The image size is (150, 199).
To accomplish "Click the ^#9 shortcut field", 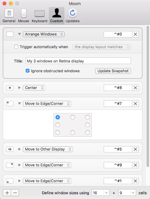I will click(118, 165).
